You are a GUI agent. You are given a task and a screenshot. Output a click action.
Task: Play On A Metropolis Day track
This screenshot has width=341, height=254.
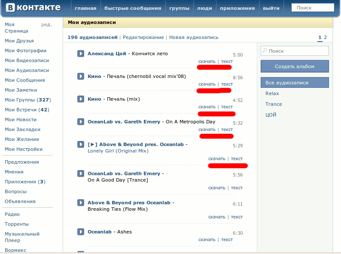81,122
